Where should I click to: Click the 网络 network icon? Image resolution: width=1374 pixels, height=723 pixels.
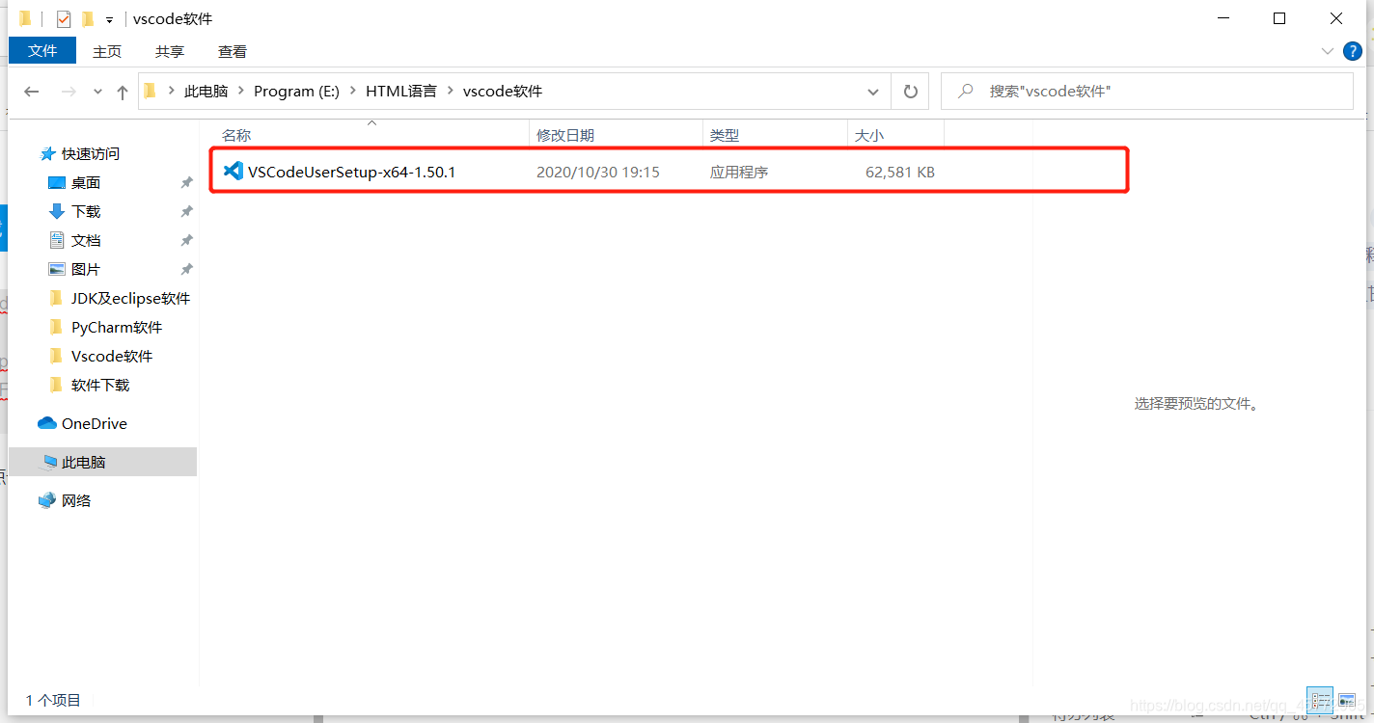47,500
